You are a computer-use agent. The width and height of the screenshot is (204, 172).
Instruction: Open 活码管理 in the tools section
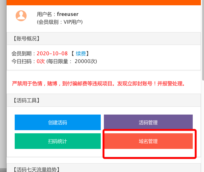pyautogui.click(x=148, y=122)
